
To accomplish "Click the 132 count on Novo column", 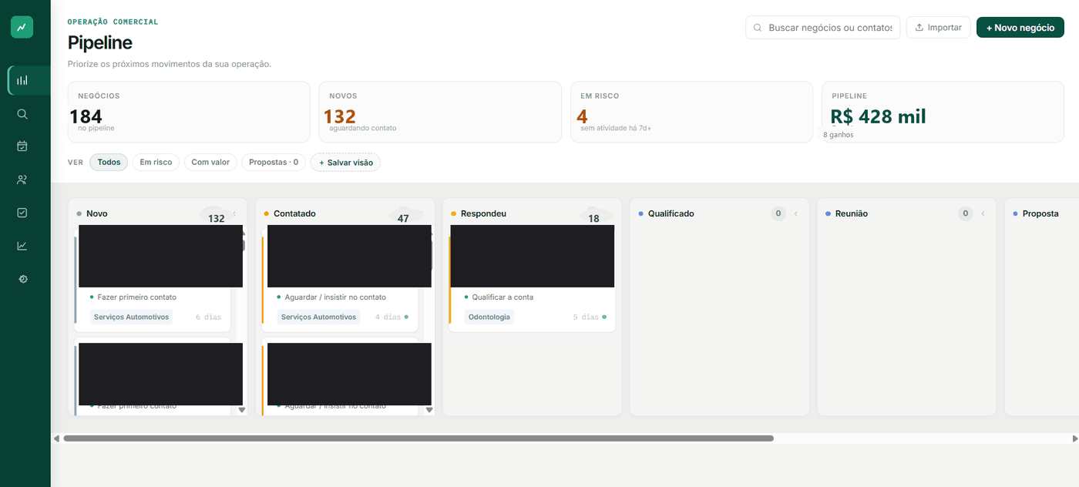I will pyautogui.click(x=217, y=218).
